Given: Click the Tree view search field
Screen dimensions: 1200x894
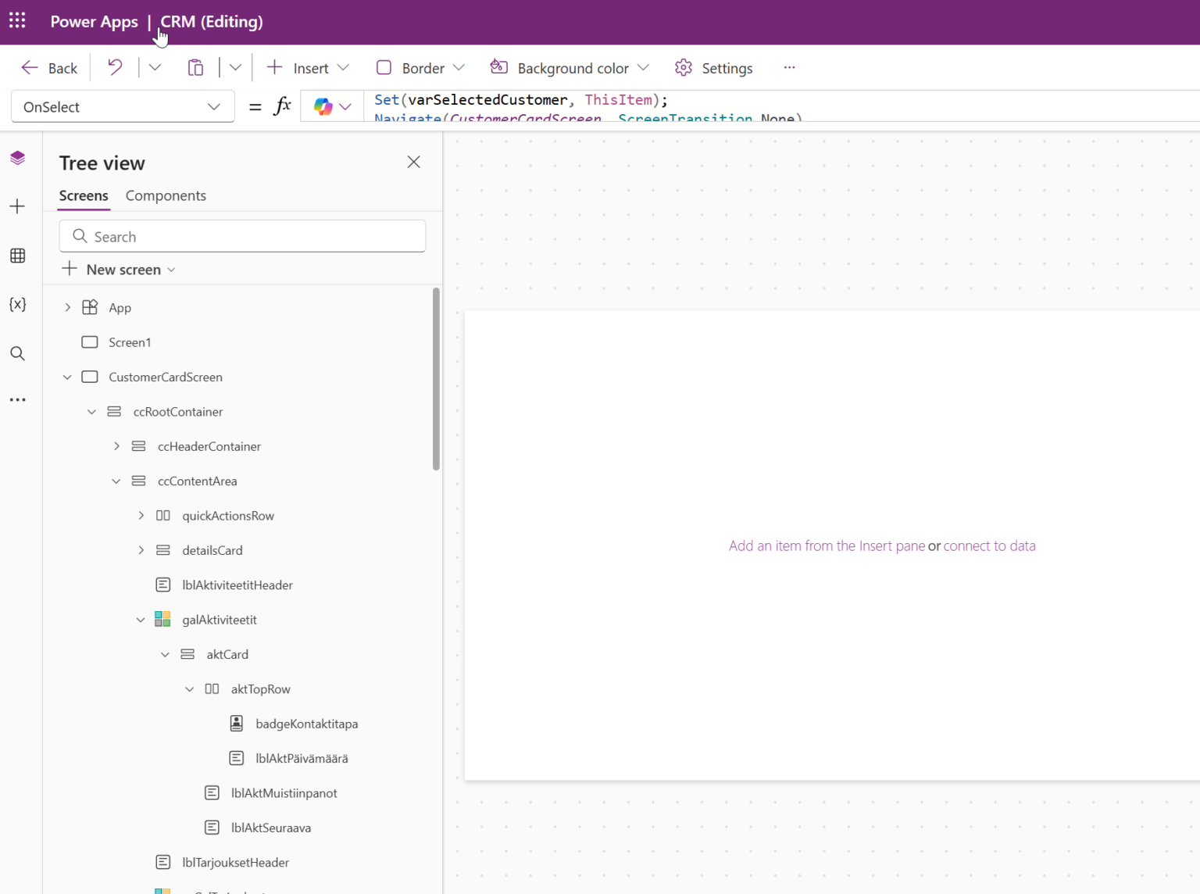Looking at the screenshot, I should (242, 236).
